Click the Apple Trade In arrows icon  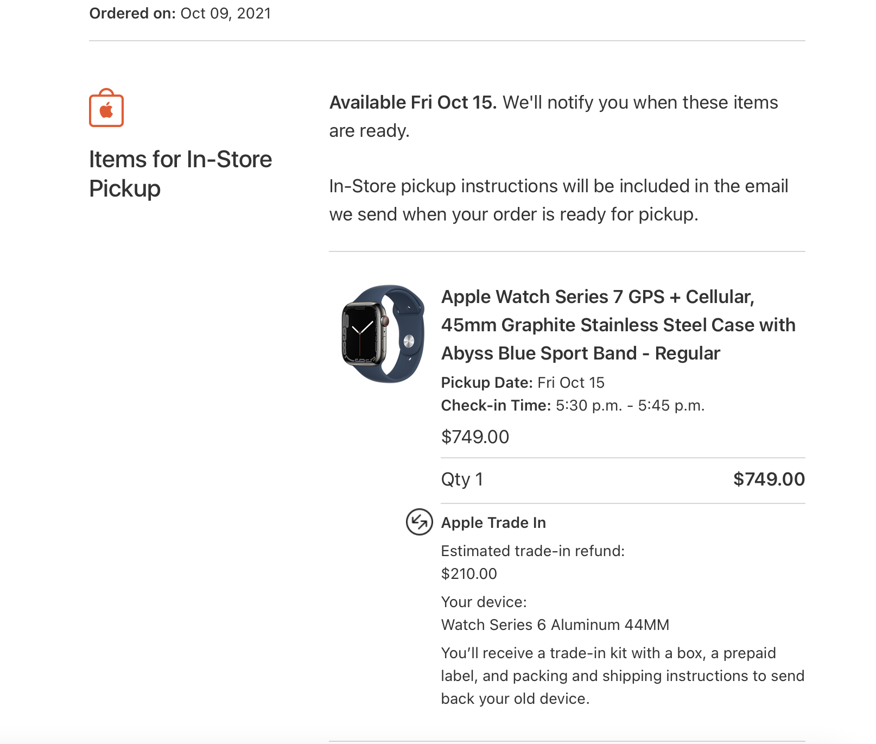[x=419, y=522]
